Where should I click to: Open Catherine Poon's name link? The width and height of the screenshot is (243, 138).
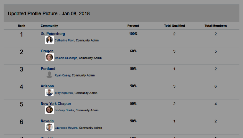point(64,40)
